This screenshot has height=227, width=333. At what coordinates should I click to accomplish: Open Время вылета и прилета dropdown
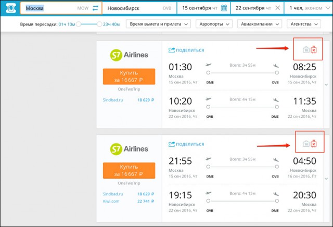point(158,24)
